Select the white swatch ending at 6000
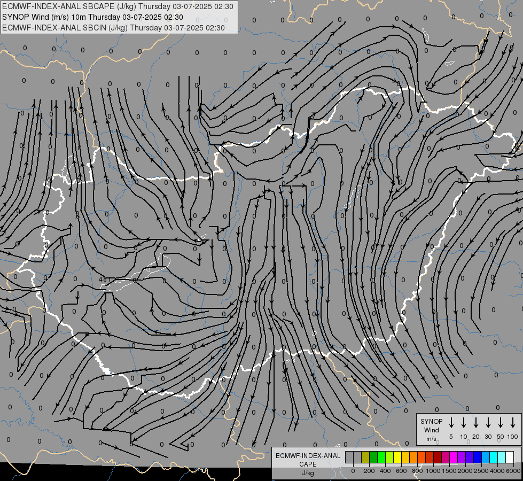Viewport: 523px width, 481px height. point(510,457)
